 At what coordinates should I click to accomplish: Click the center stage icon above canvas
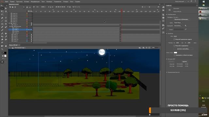(147, 48)
